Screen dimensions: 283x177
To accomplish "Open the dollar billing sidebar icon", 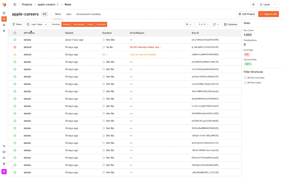I will [4, 31].
